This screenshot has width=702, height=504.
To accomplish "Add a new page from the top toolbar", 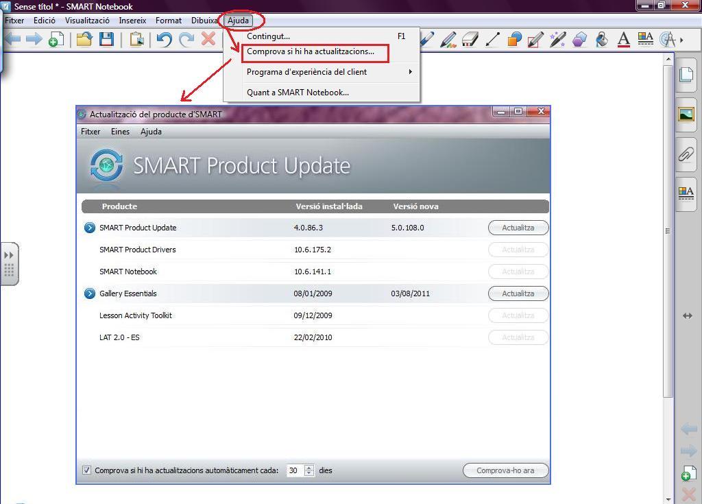I will tap(56, 39).
